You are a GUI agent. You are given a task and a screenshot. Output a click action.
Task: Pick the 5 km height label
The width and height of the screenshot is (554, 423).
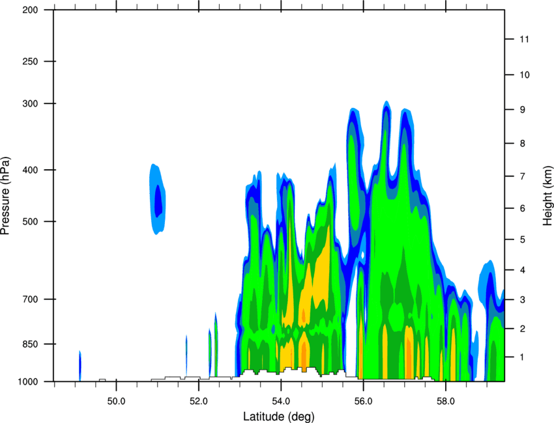pos(522,239)
